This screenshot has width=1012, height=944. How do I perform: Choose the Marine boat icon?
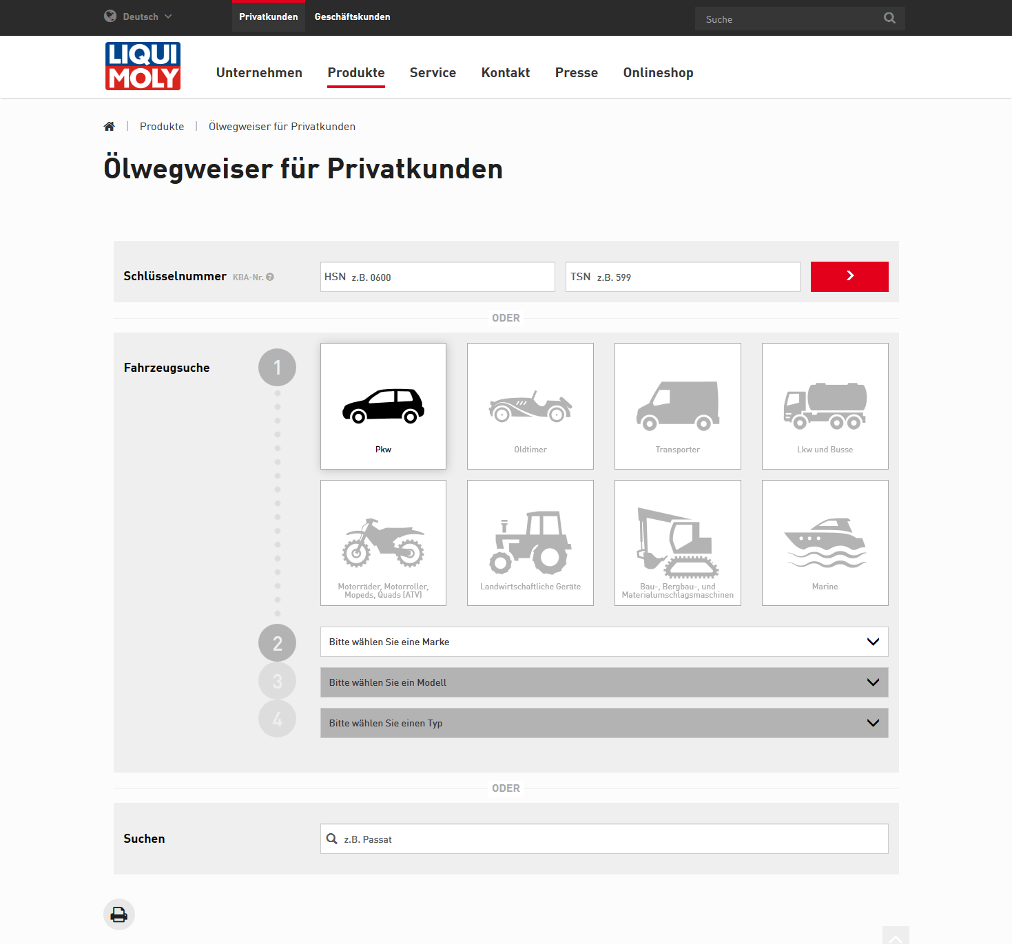click(825, 543)
